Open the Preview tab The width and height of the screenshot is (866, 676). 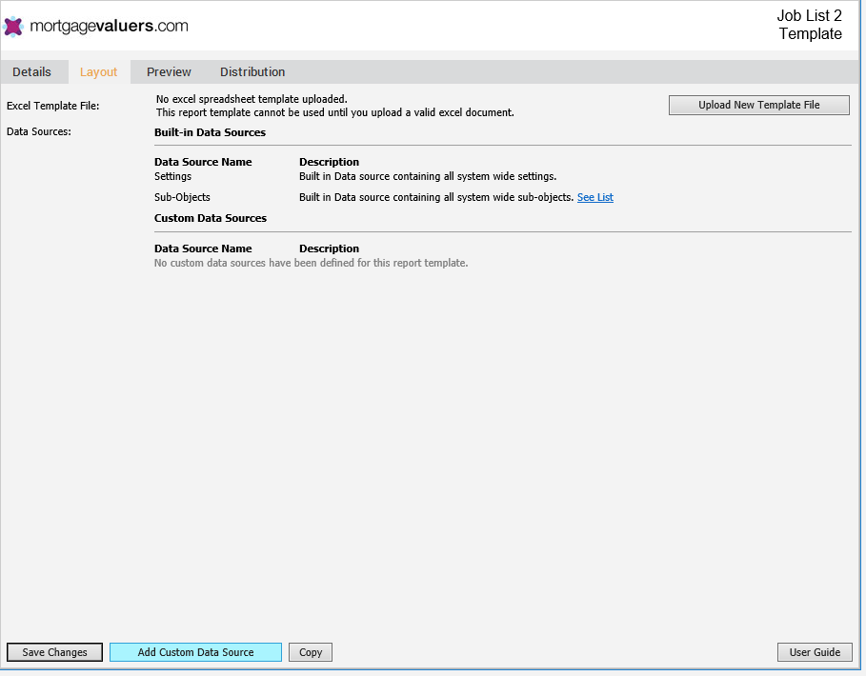click(x=169, y=71)
